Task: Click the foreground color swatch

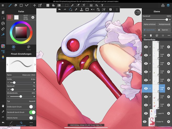Action: pyautogui.click(x=10, y=17)
